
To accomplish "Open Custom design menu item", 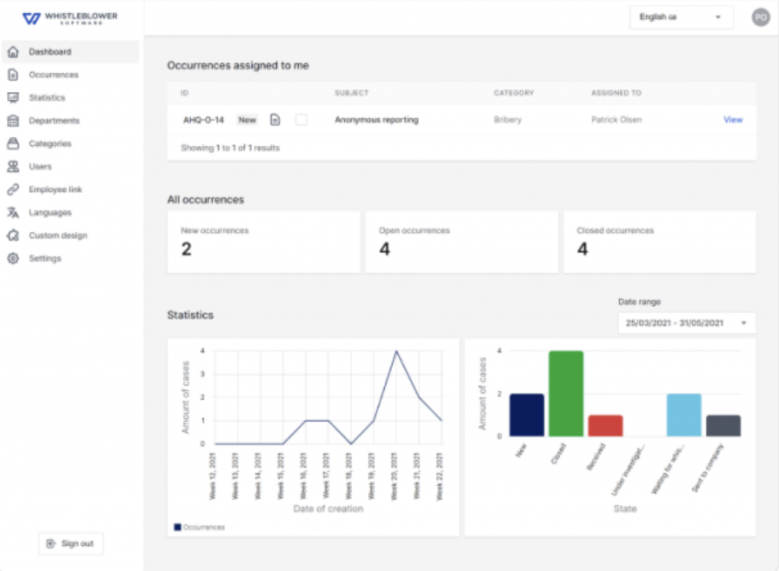I will 58,236.
